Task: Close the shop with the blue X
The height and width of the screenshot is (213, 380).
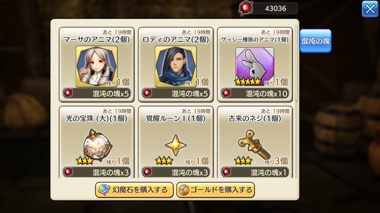Action: [x=370, y=9]
